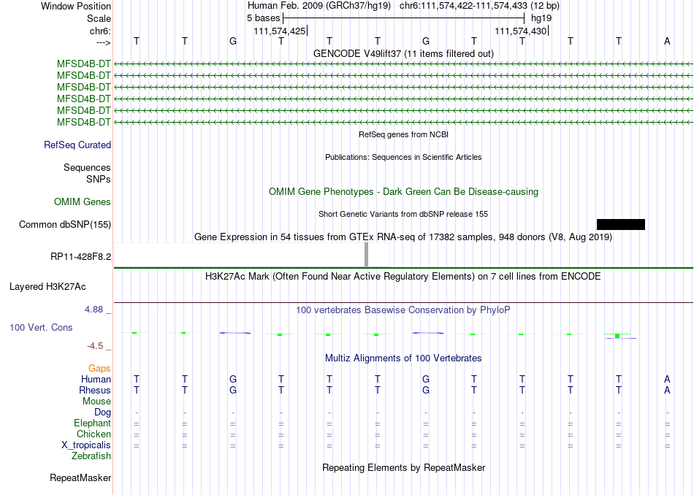Click 100 vertebrates Basewise Conservation by PhyloP title
The image size is (694, 495).
pos(403,310)
